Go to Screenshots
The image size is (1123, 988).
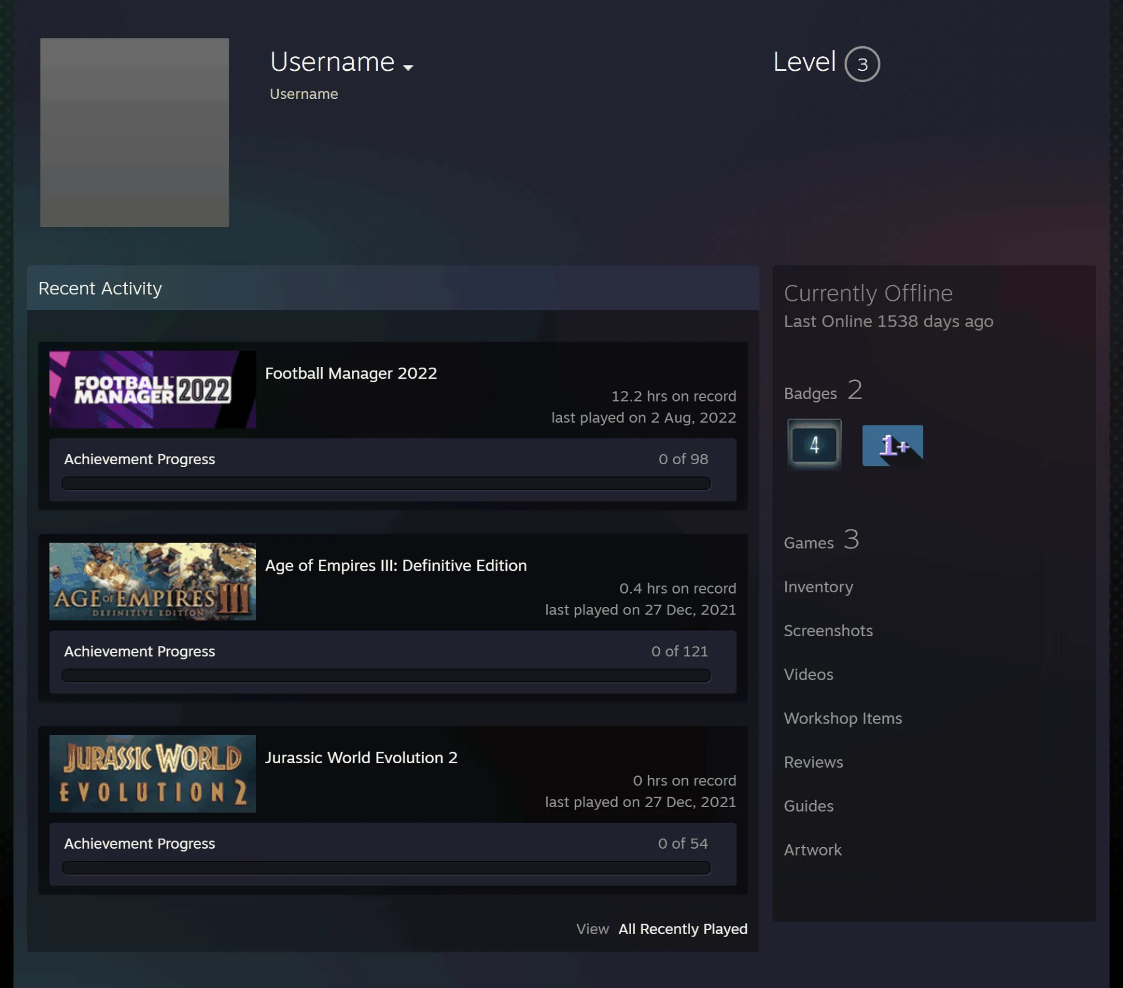828,630
